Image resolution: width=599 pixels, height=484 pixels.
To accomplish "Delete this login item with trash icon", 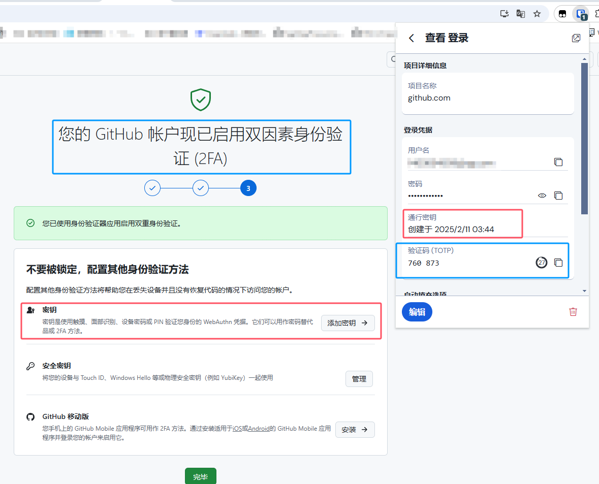I will pyautogui.click(x=573, y=312).
